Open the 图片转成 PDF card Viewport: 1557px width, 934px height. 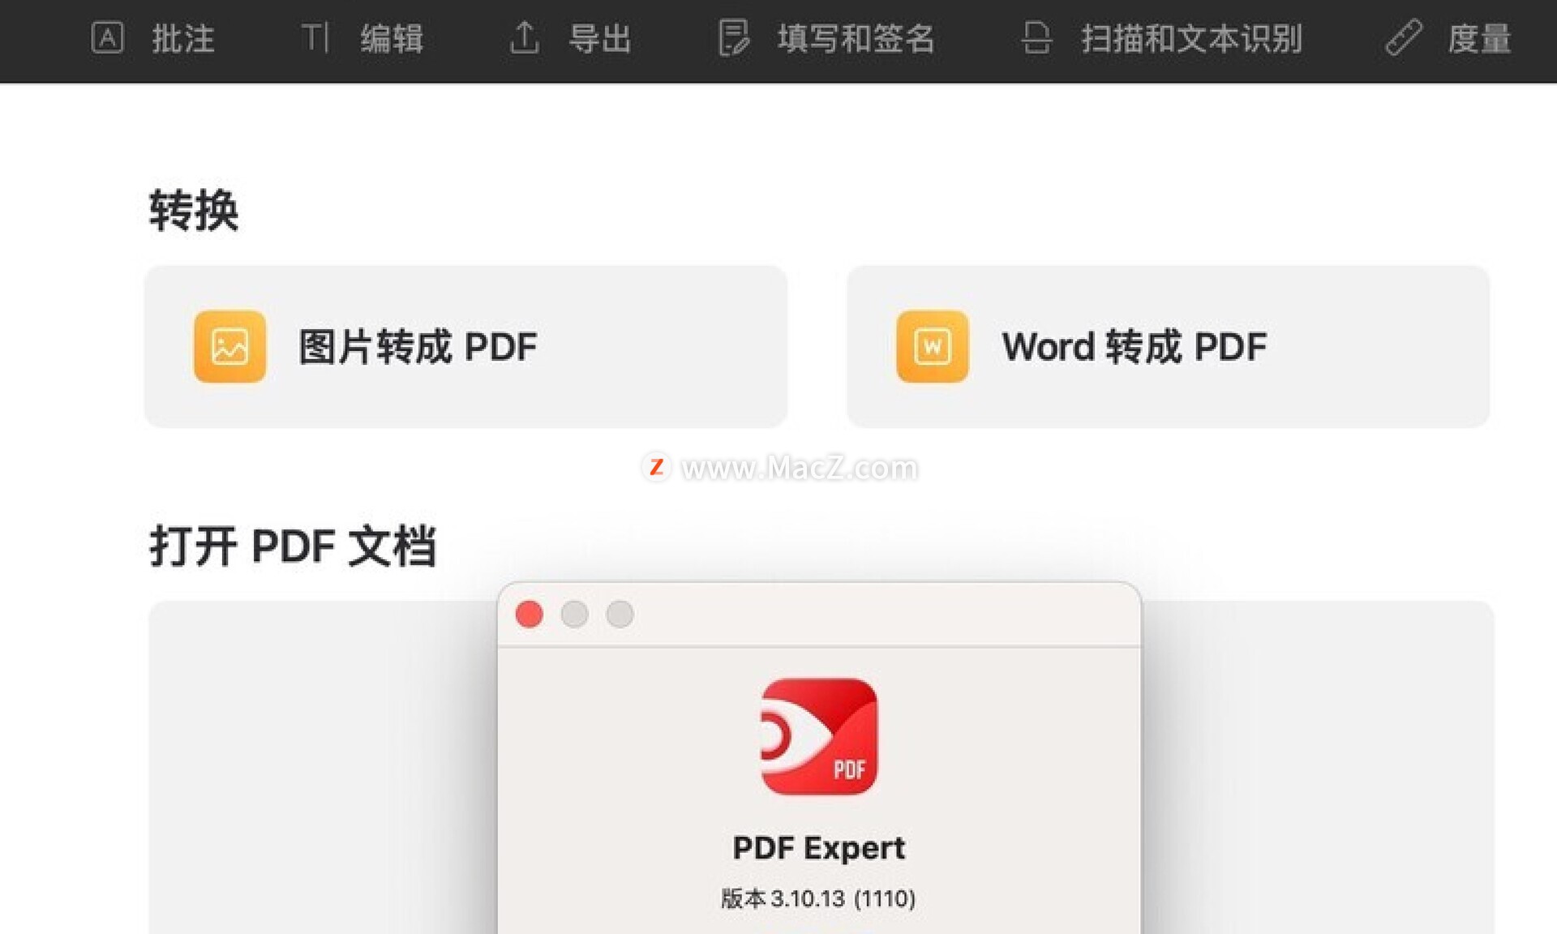coord(465,346)
